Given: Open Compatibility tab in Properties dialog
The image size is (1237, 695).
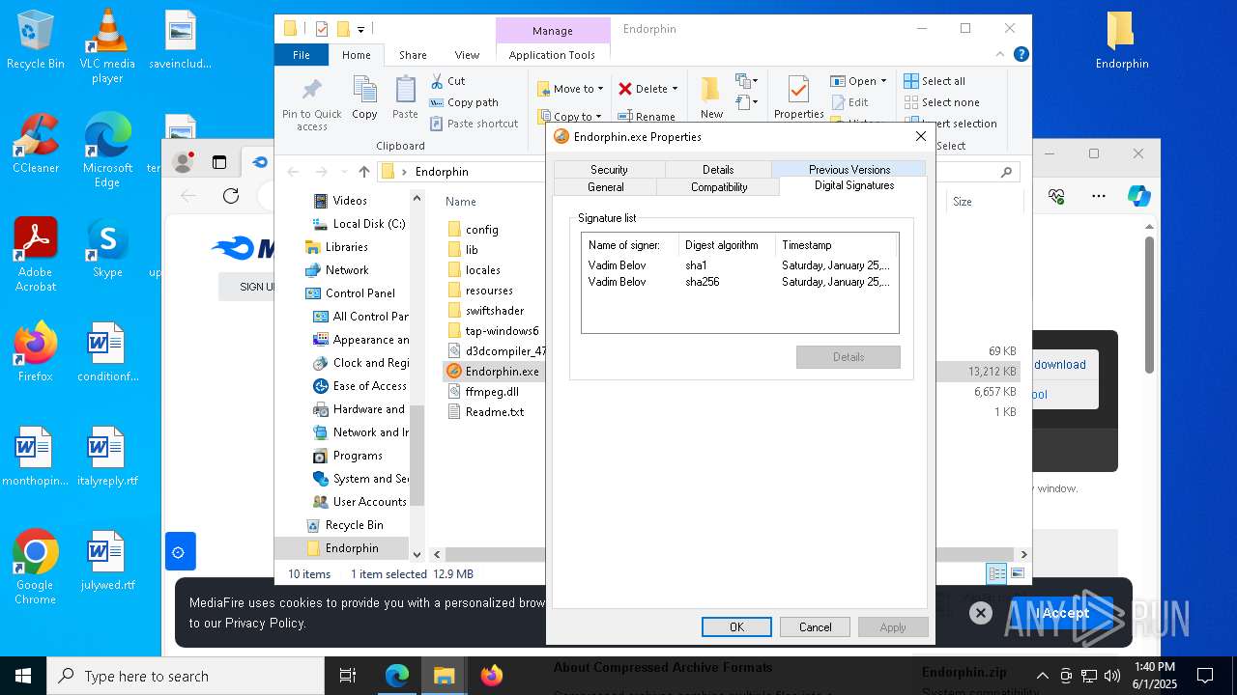Looking at the screenshot, I should pos(719,187).
